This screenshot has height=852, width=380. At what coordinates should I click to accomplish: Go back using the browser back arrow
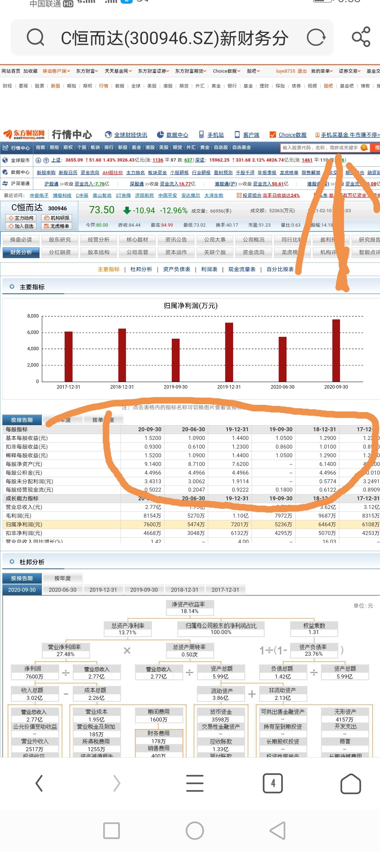(39, 783)
